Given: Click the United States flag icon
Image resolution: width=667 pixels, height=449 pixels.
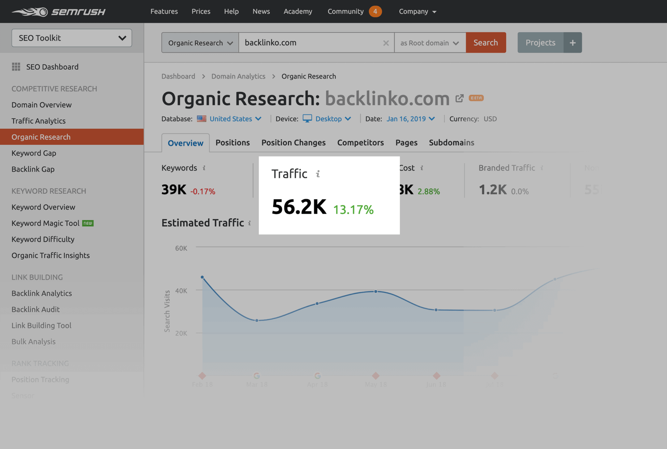Looking at the screenshot, I should click(x=201, y=119).
